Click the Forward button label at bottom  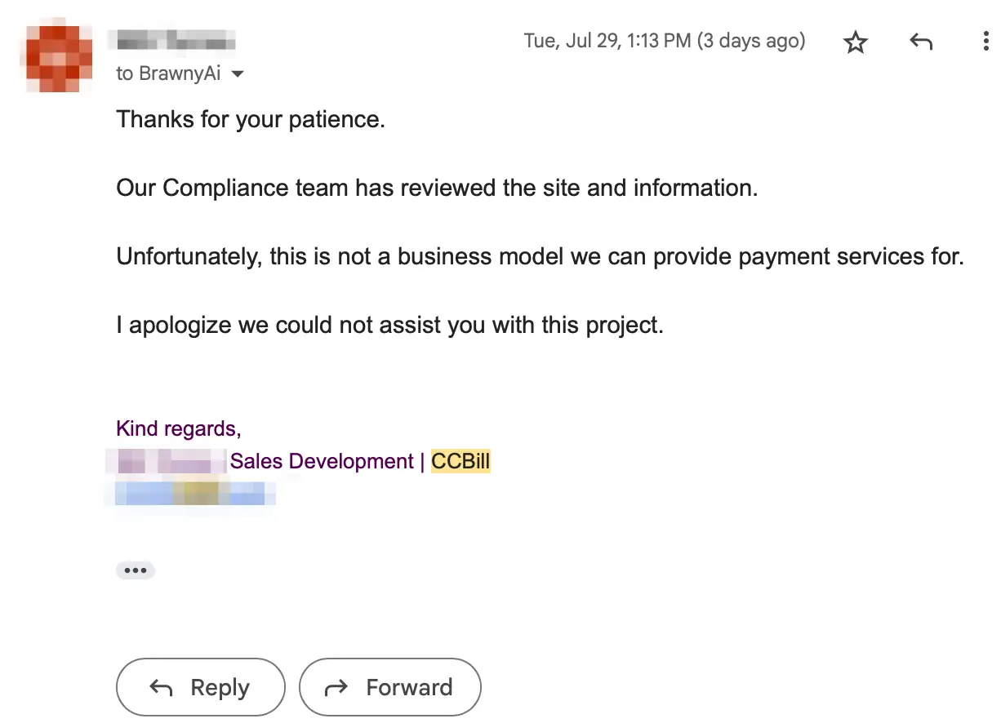pos(409,688)
